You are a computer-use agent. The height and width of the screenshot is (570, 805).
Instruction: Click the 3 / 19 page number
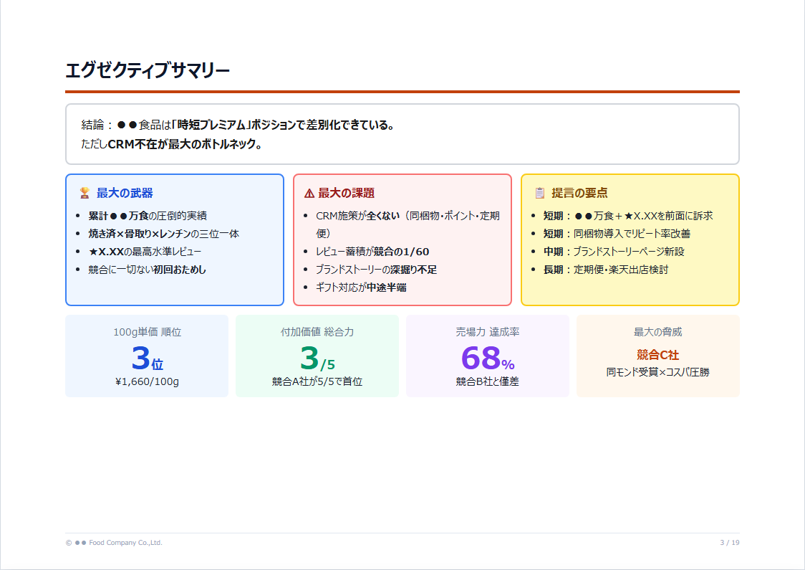click(730, 543)
